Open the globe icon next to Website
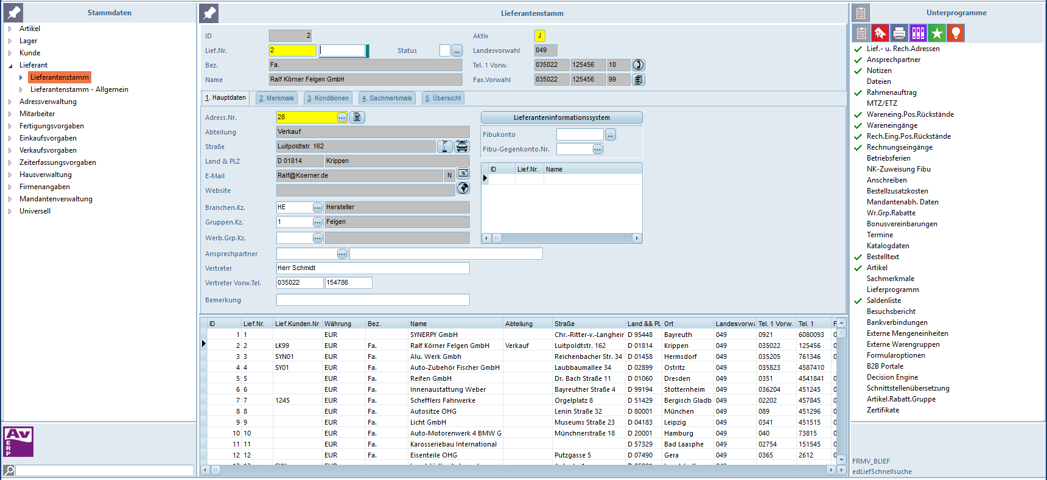The width and height of the screenshot is (1047, 480). point(463,189)
